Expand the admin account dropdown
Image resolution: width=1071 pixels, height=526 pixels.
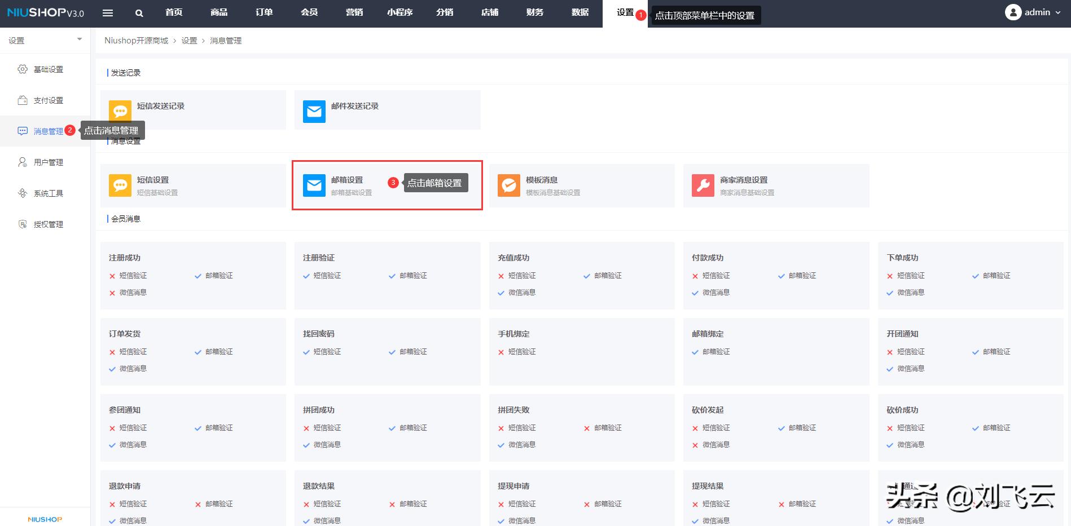(1059, 12)
